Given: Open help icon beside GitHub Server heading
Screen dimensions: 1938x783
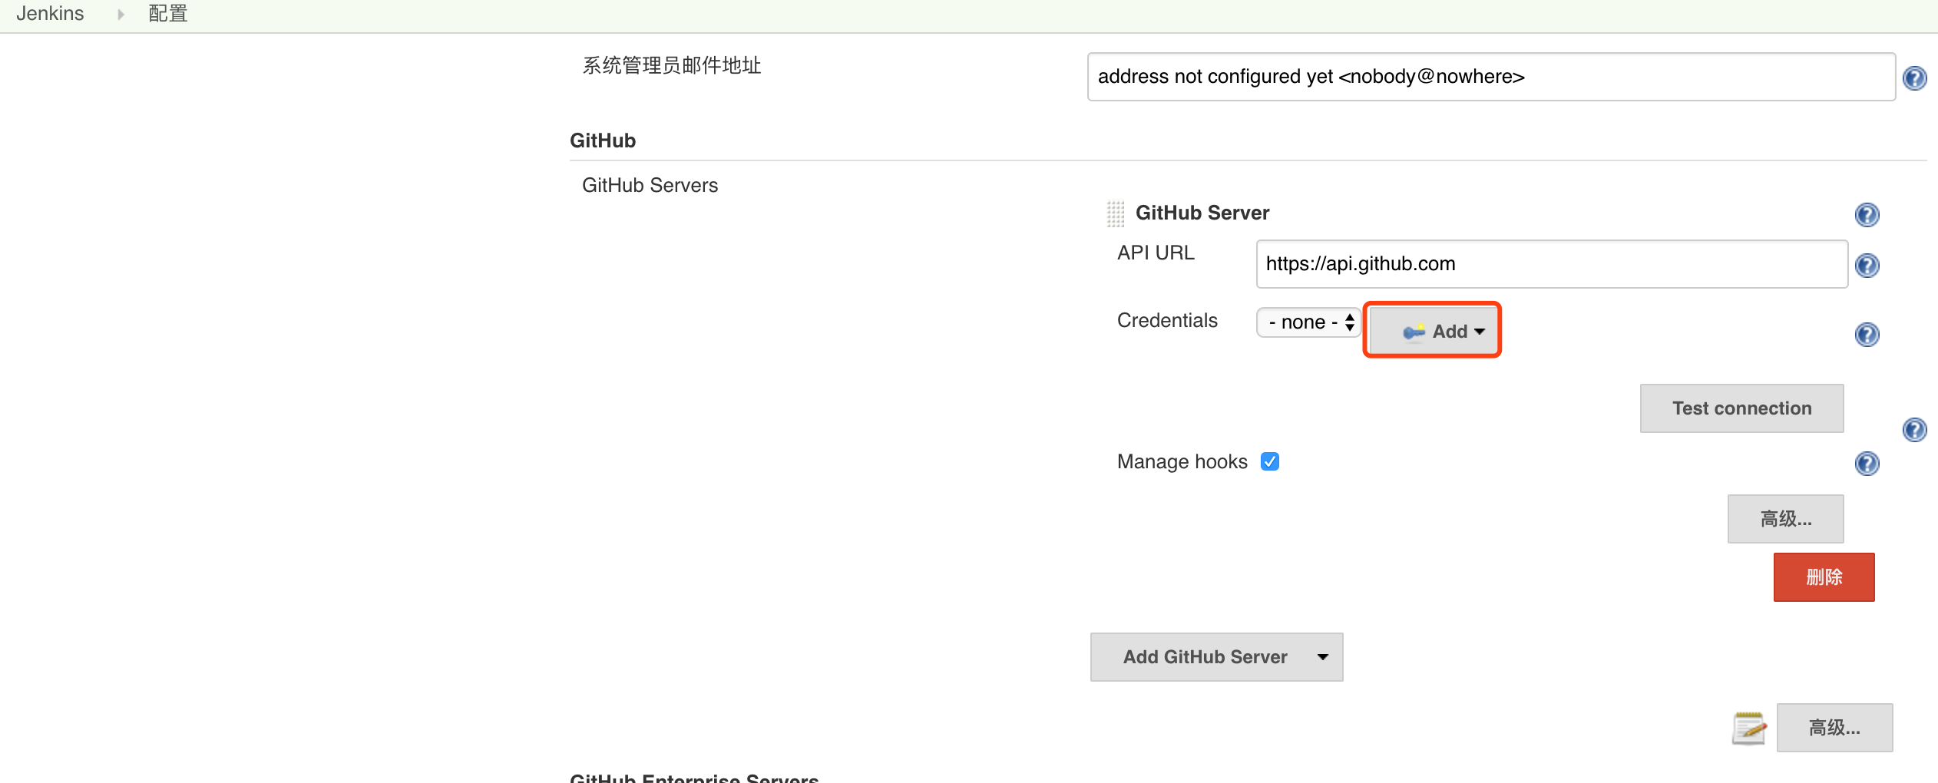Looking at the screenshot, I should point(1867,214).
